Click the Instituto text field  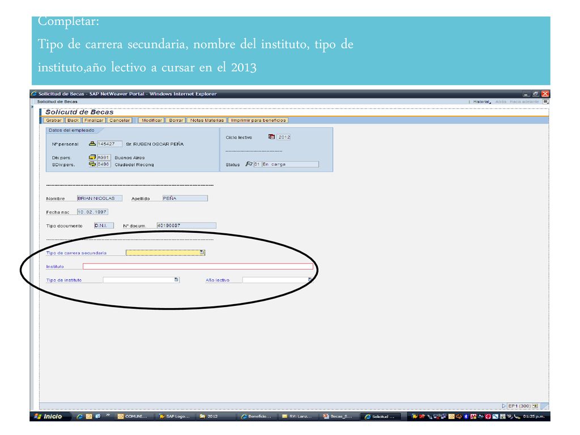[198, 266]
